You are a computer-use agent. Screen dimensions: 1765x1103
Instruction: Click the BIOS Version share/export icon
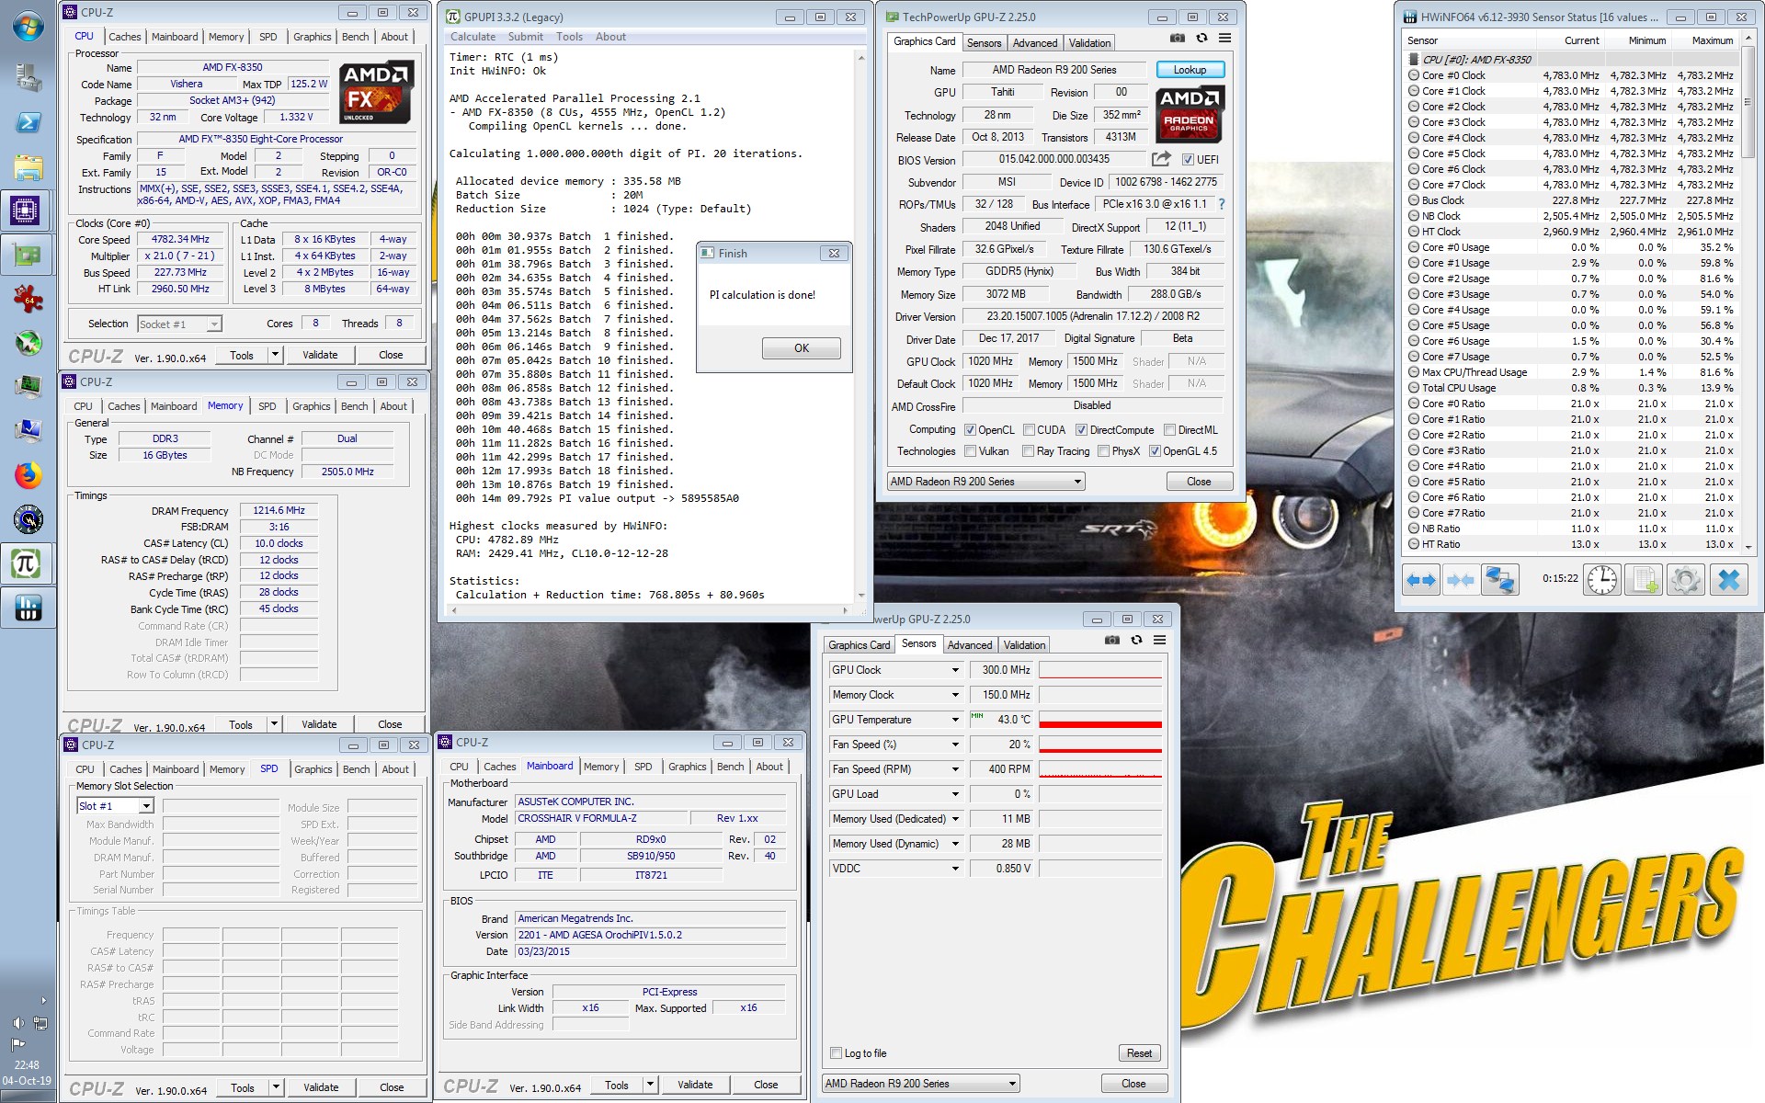[x=1161, y=159]
